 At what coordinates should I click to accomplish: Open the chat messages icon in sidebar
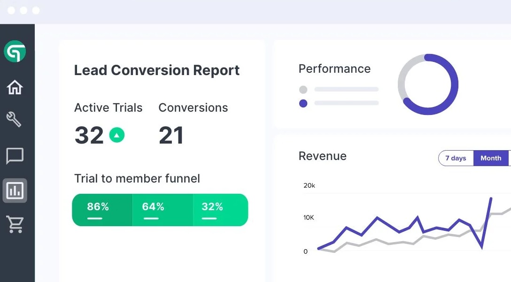tap(15, 156)
